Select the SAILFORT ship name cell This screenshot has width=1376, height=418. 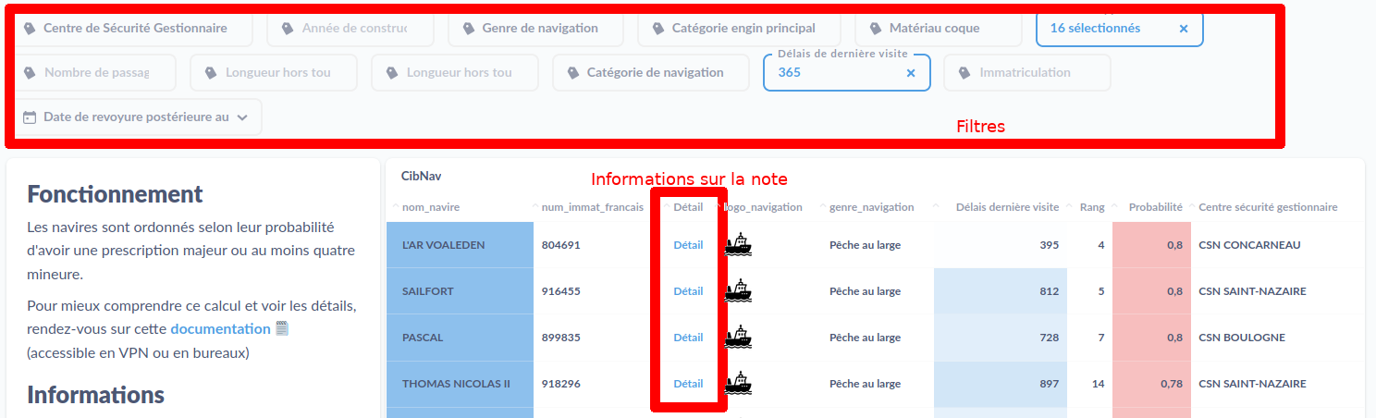pos(460,291)
